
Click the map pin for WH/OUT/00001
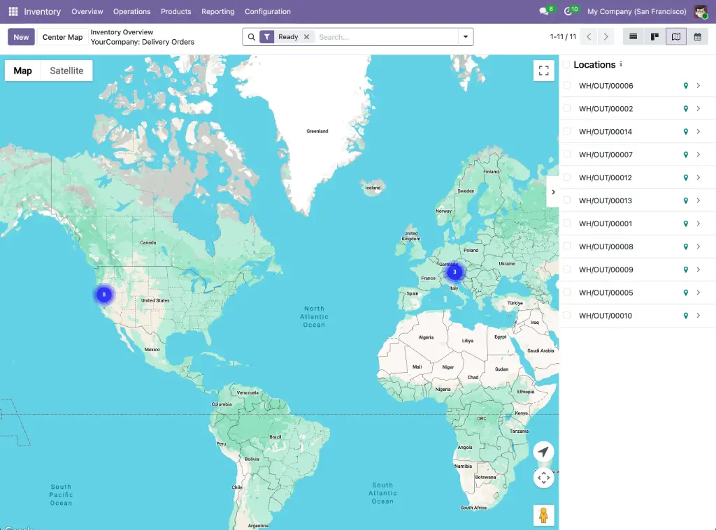click(x=685, y=223)
